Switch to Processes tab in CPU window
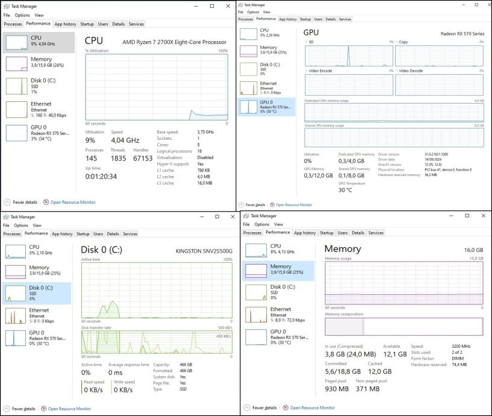Image resolution: width=492 pixels, height=416 pixels. (x=13, y=24)
